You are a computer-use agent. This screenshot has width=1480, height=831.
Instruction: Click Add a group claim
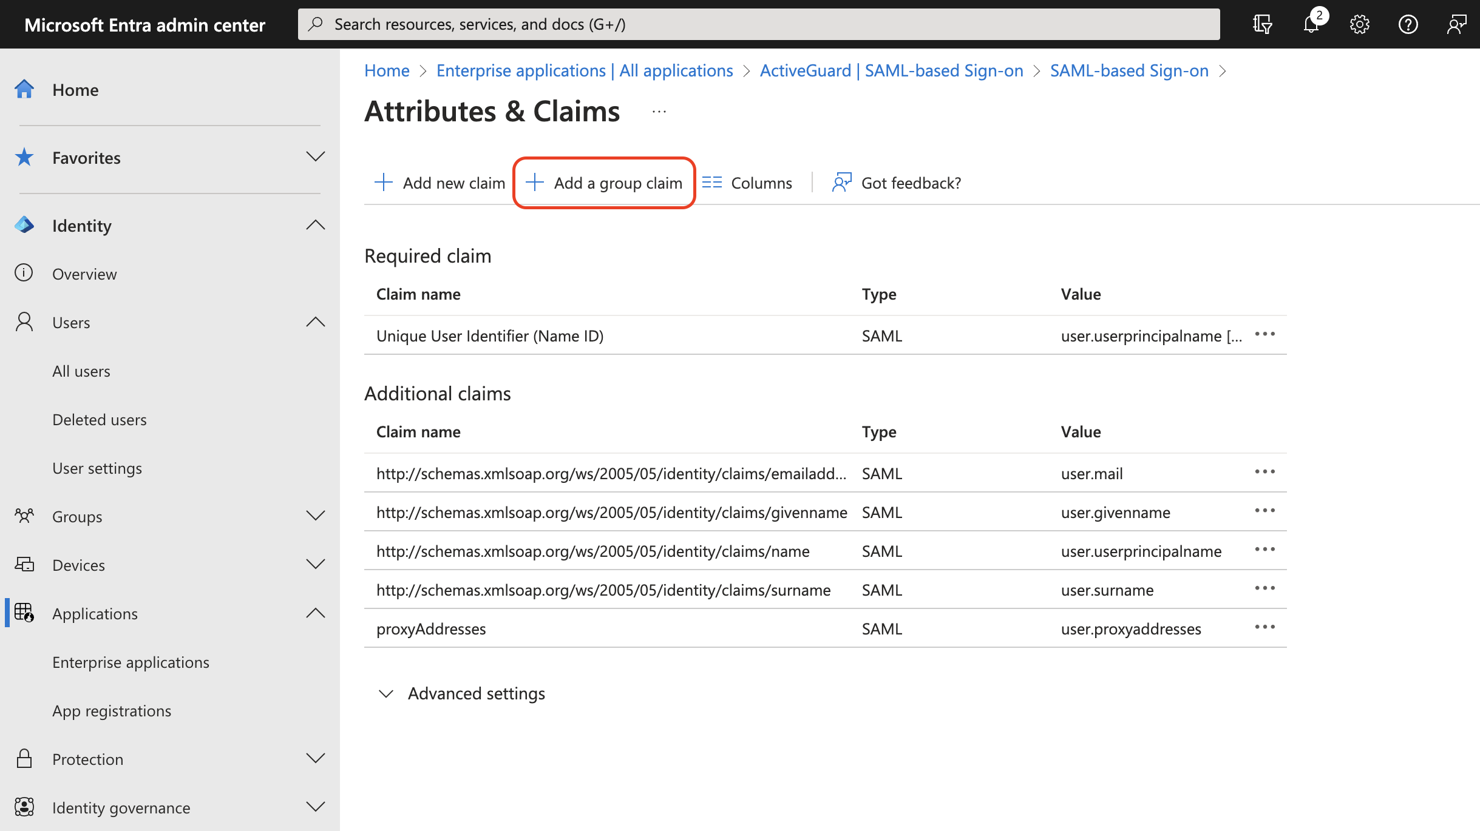[604, 183]
